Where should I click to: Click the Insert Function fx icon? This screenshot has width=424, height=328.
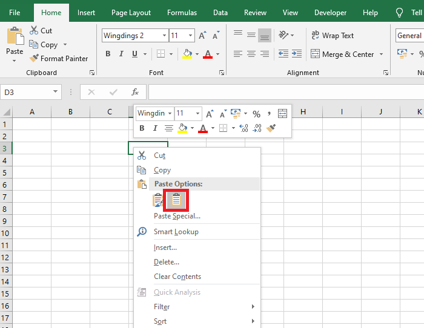[x=135, y=92]
